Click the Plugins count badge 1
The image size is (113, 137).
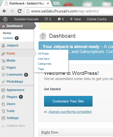pos(21,97)
